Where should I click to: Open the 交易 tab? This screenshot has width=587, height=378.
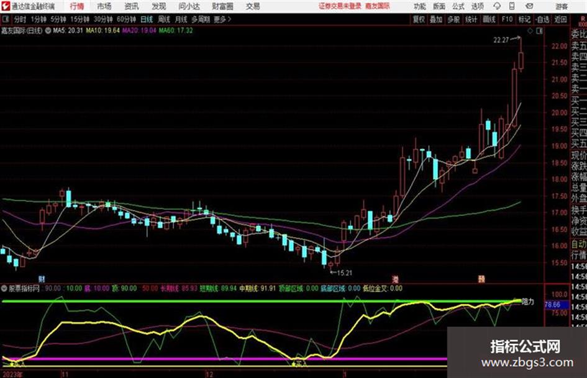(x=253, y=6)
